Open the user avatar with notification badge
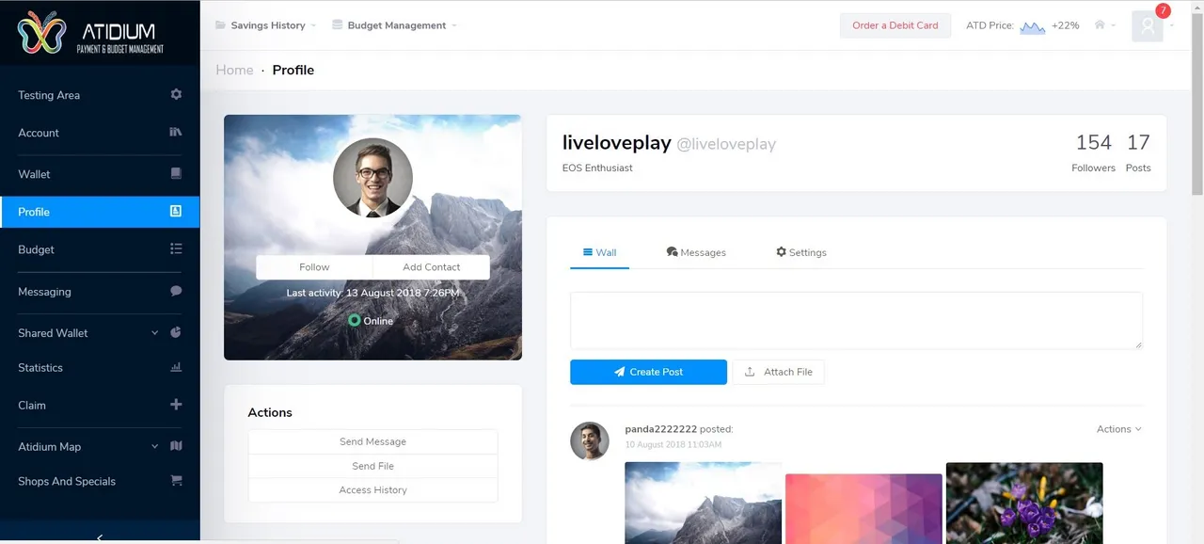The height and width of the screenshot is (544, 1204). coord(1149,25)
